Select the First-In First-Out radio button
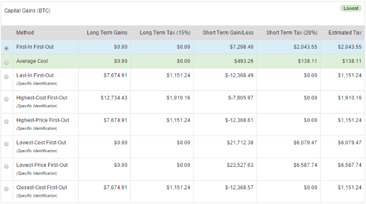The height and width of the screenshot is (204, 366). coord(6,48)
